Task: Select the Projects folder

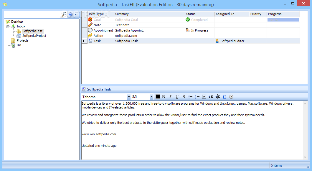Action: point(22,40)
